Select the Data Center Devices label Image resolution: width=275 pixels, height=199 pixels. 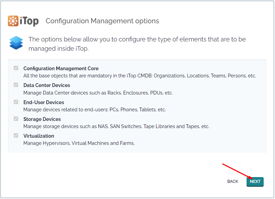(47, 85)
